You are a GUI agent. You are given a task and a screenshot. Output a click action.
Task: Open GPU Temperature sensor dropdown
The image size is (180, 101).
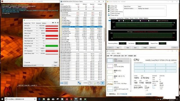37,31
